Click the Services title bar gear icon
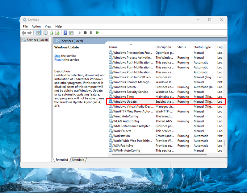This screenshot has height=193, width=247. tap(24, 20)
